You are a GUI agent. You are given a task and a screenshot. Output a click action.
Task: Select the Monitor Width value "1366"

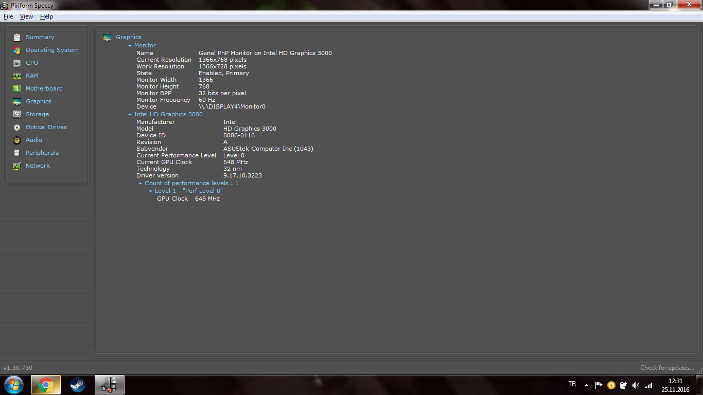[x=206, y=80]
